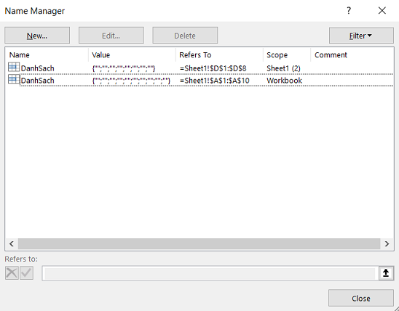This screenshot has height=311, width=399.
Task: Click the New... button
Action: click(x=37, y=36)
